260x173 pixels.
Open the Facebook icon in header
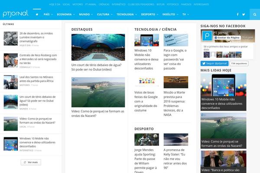point(237,14)
